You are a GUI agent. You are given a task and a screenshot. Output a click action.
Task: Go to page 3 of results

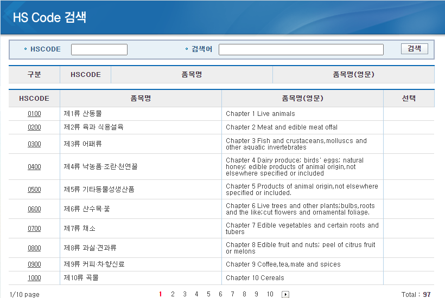click(185, 294)
